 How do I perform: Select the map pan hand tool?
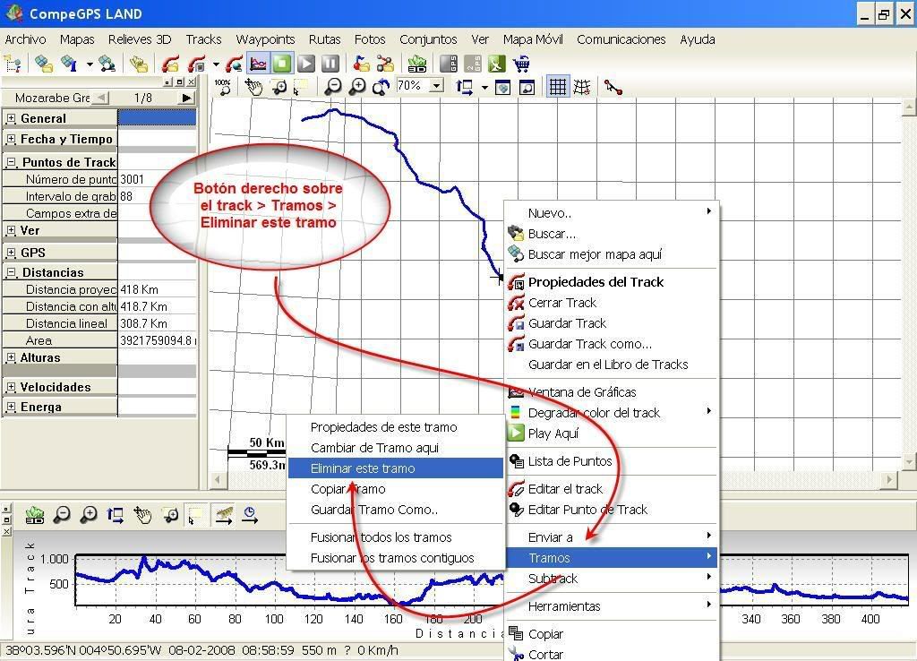pos(253,87)
